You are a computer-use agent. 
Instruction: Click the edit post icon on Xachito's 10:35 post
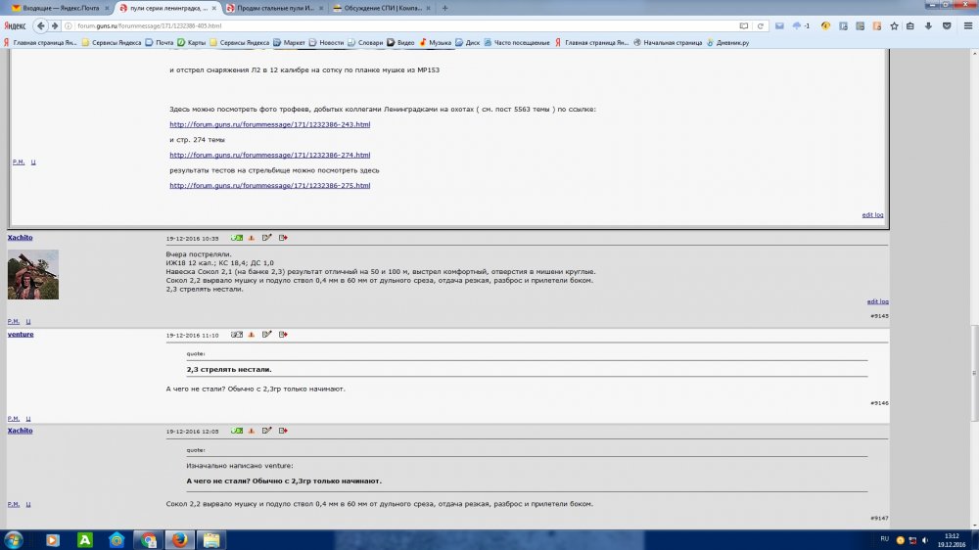[x=266, y=238]
